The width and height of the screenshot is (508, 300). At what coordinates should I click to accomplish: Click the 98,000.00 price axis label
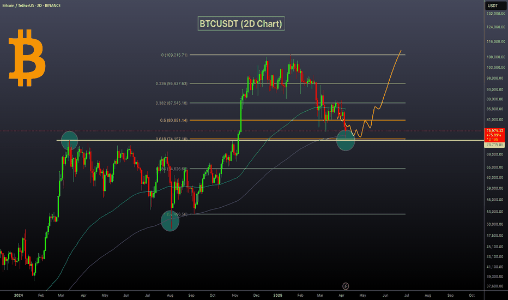(x=495, y=78)
